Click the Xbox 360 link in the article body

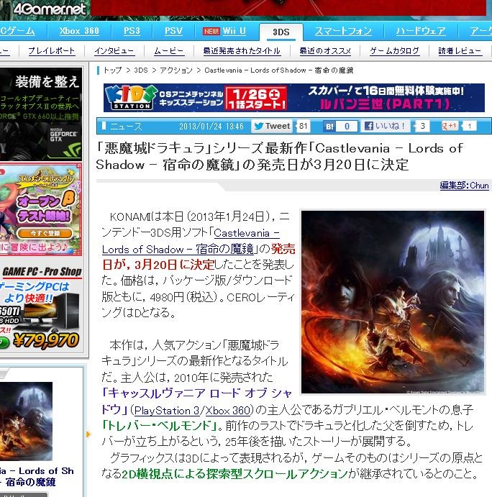point(228,411)
